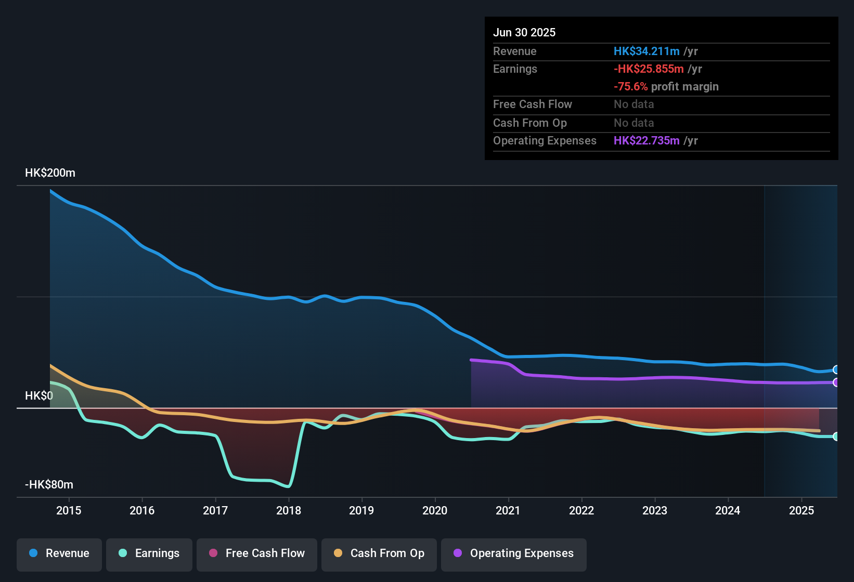Click the Free Cash Flow legend dot icon

pos(213,553)
